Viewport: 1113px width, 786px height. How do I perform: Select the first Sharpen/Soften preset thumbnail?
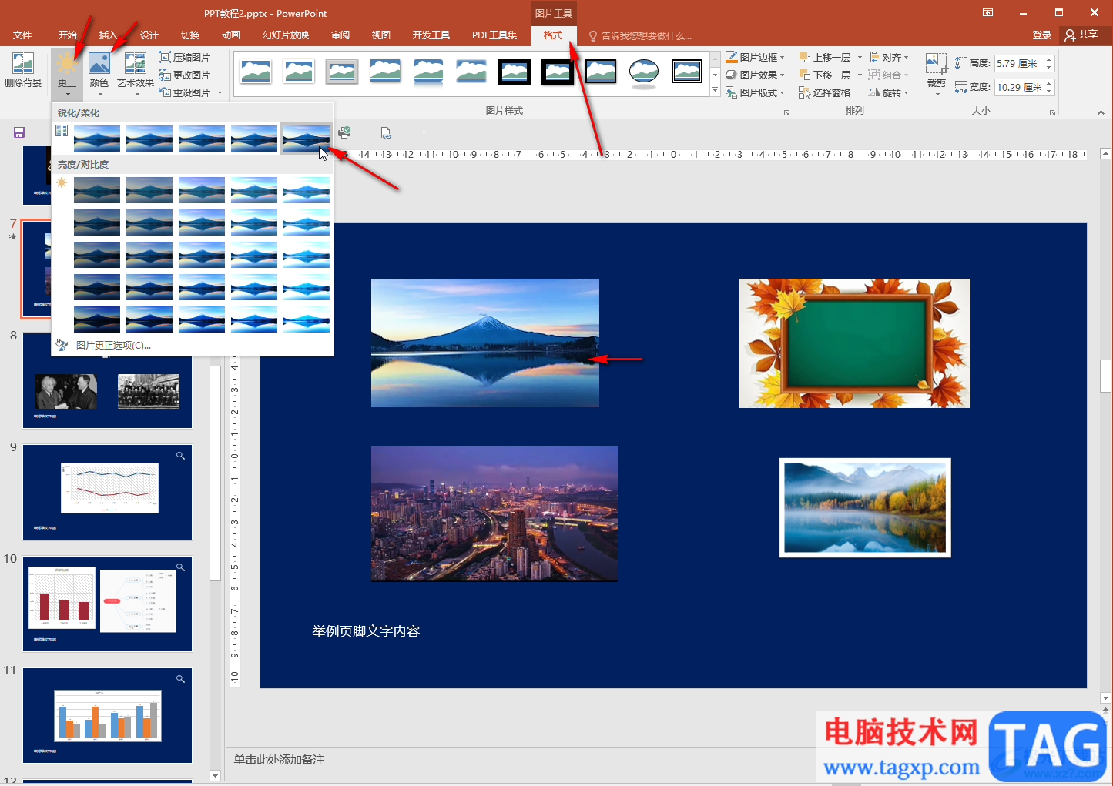click(97, 139)
